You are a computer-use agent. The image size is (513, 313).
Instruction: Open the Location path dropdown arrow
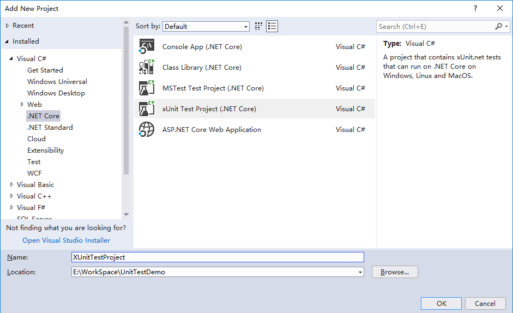coord(360,272)
